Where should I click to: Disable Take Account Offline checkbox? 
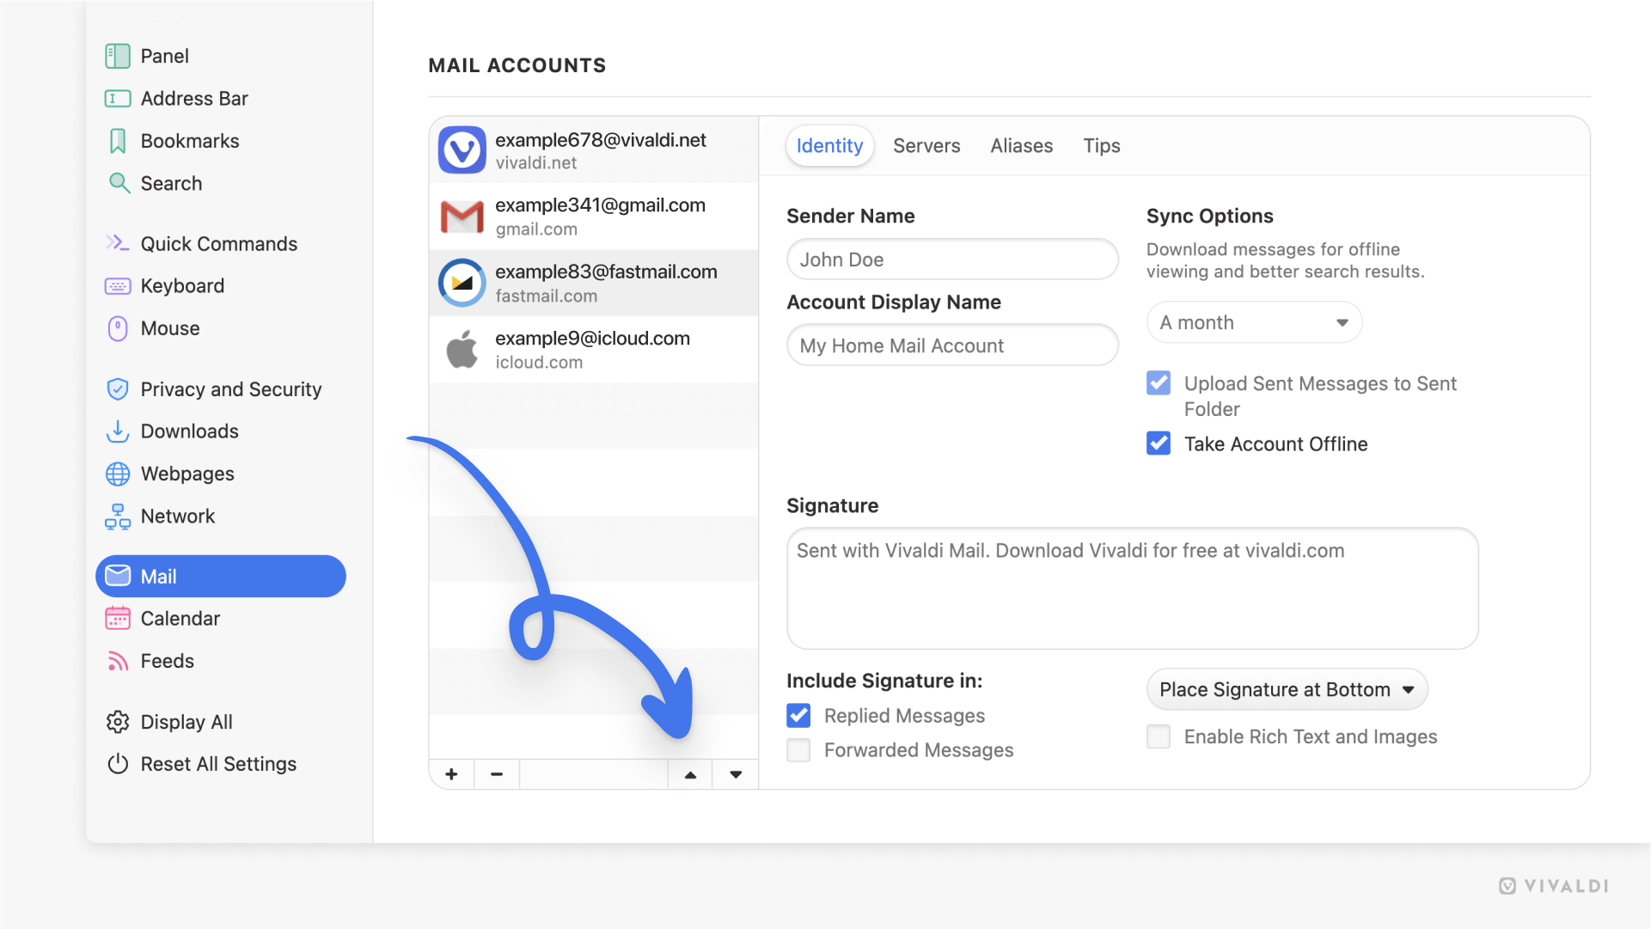tap(1159, 443)
